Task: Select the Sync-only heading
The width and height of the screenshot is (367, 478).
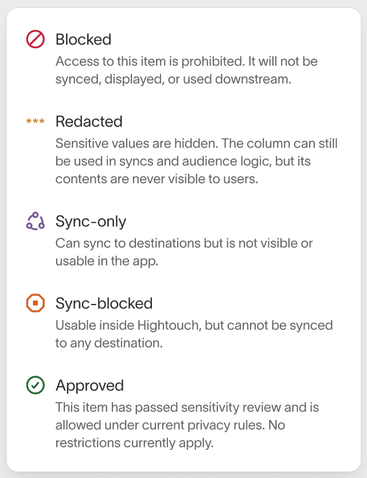Action: (x=91, y=221)
